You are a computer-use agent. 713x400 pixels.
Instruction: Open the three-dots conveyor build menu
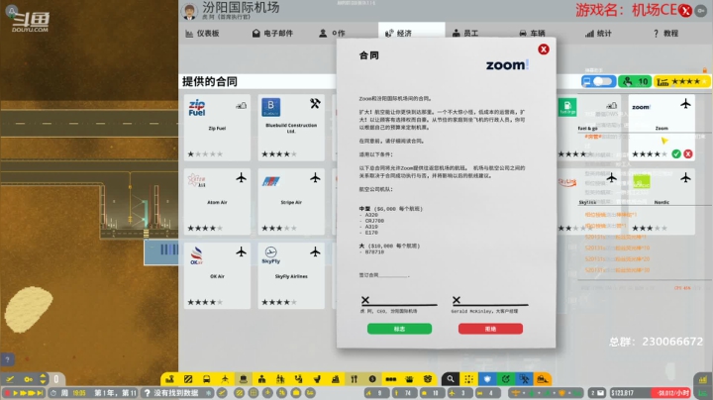(390, 379)
